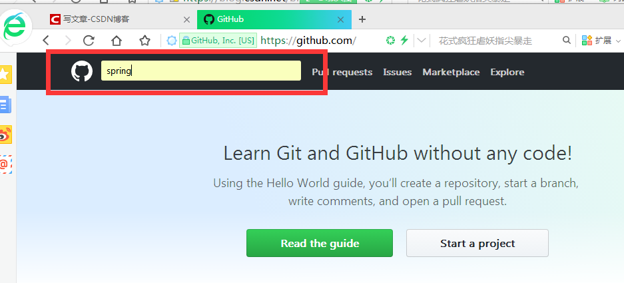Image resolution: width=624 pixels, height=283 pixels.
Task: Click the browser back arrow
Action: pos(46,40)
